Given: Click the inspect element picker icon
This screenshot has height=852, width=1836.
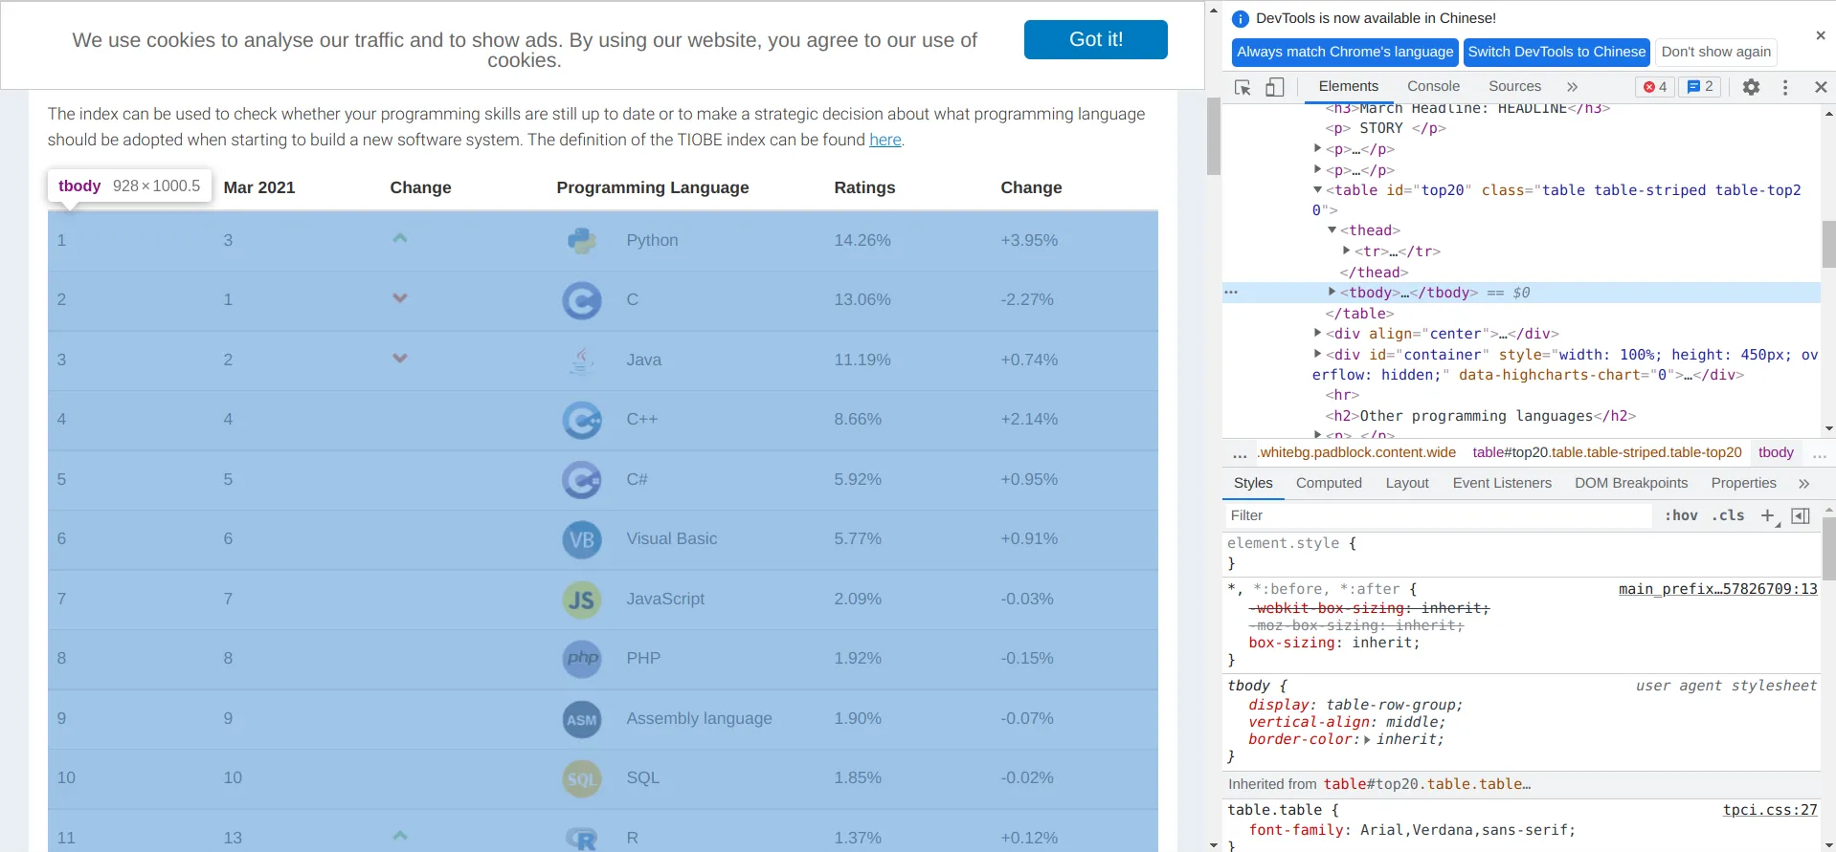Looking at the screenshot, I should pos(1243,87).
